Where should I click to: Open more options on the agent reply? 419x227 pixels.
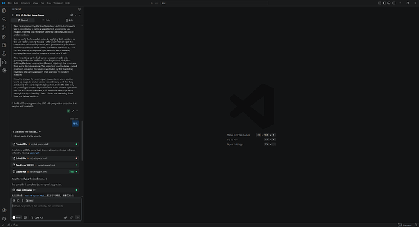[77, 111]
